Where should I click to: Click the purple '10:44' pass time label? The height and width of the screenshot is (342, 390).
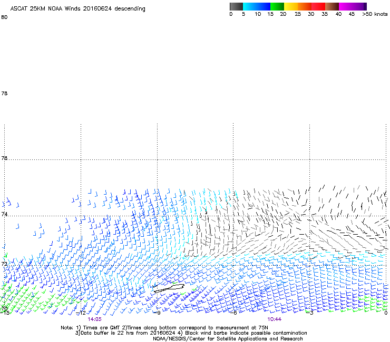pyautogui.click(x=275, y=319)
